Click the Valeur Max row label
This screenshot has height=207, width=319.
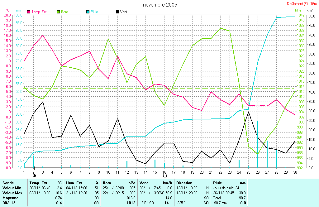tap(12, 193)
